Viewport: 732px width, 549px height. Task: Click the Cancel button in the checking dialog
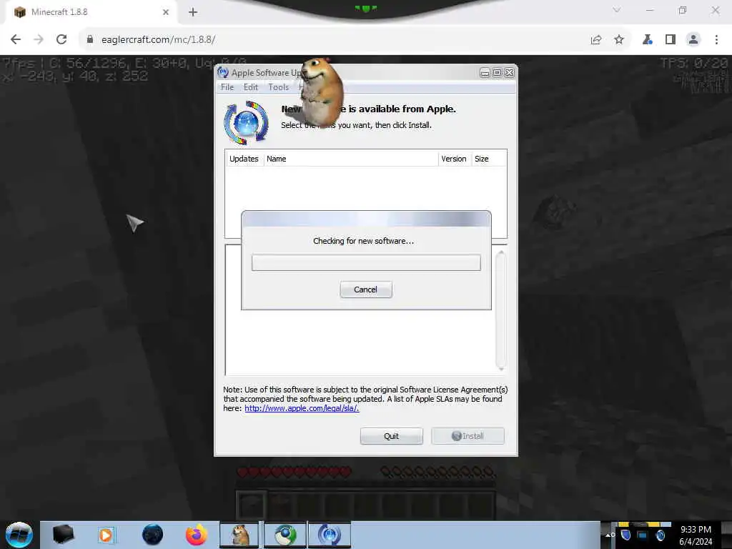click(x=365, y=290)
